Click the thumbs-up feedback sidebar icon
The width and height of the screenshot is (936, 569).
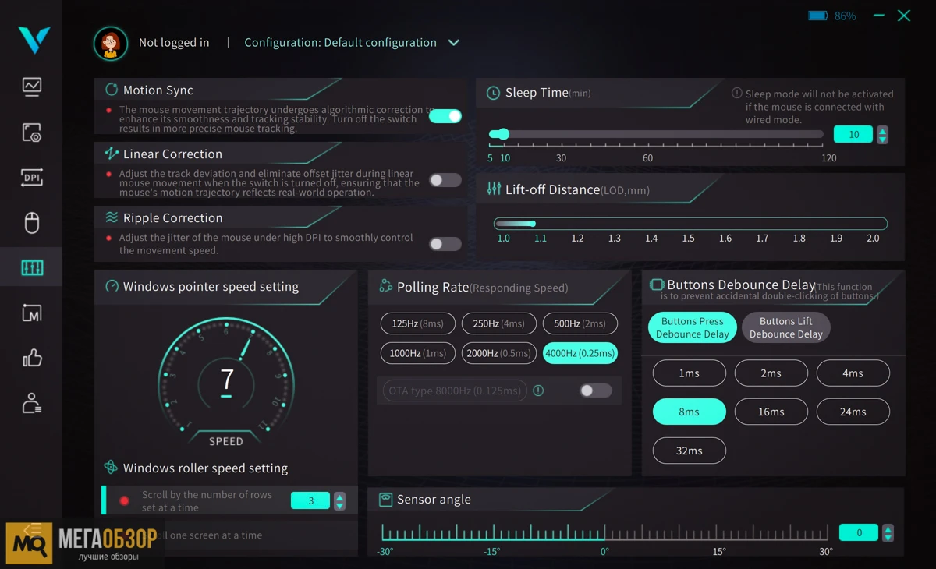31,358
